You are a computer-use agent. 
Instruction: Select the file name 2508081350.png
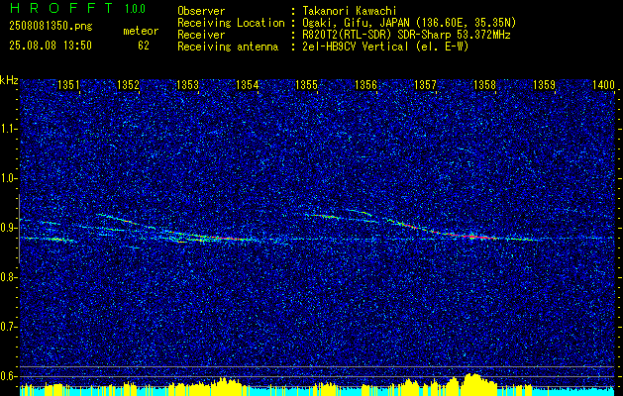[51, 27]
